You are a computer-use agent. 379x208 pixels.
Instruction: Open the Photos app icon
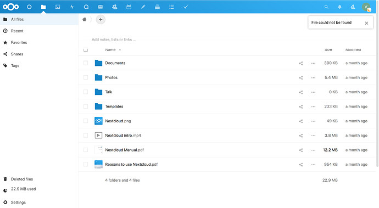[x=58, y=7]
